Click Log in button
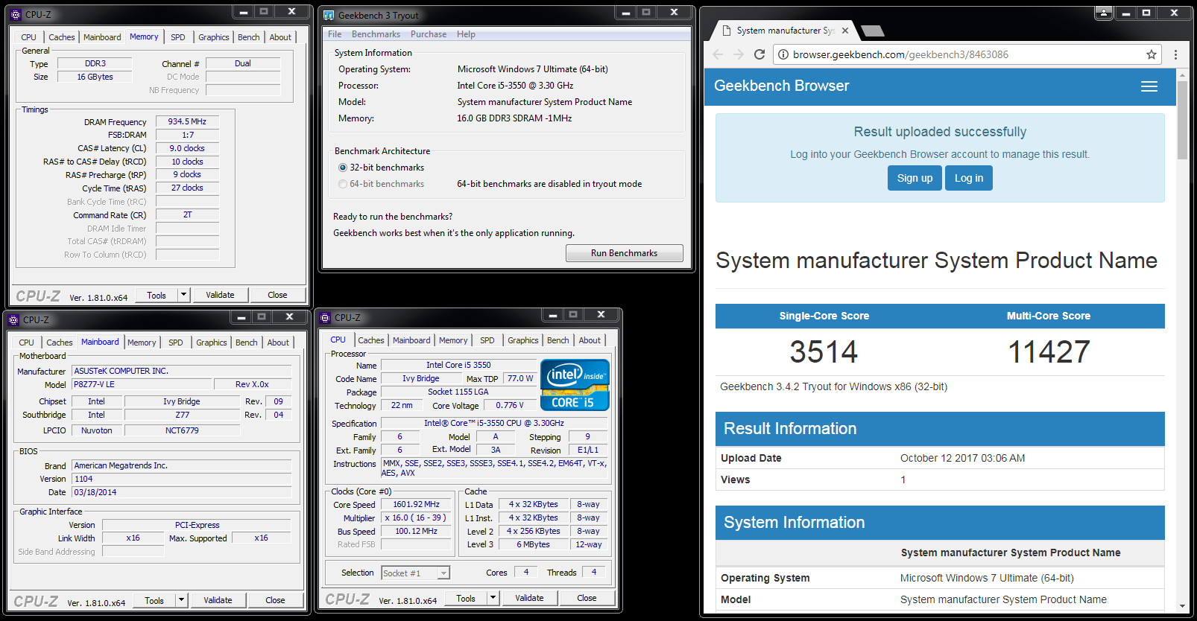 (969, 178)
